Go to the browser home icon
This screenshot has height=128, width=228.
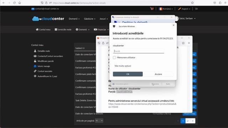(20, 3)
